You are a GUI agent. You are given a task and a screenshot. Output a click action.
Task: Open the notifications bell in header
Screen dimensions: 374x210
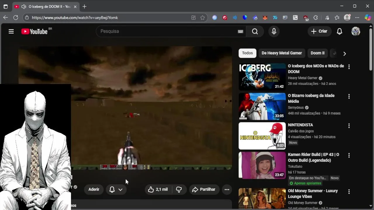tap(339, 31)
